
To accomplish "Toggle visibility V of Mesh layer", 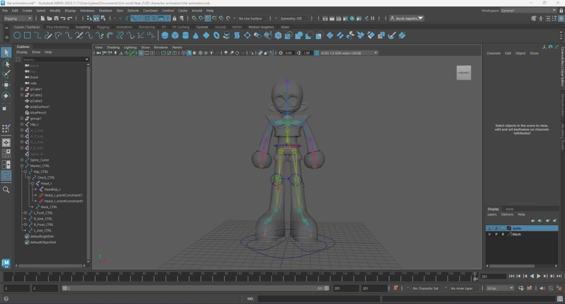I will 489,234.
